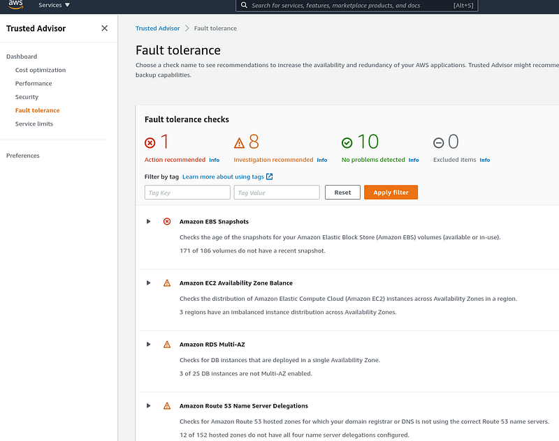The image size is (559, 441).
Task: Select Fault tolerance in sidebar
Action: [38, 110]
